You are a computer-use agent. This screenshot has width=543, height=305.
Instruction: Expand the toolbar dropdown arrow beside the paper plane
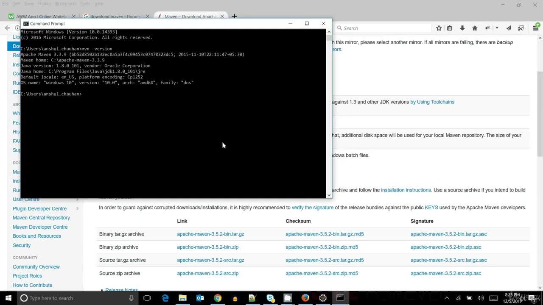tap(497, 28)
